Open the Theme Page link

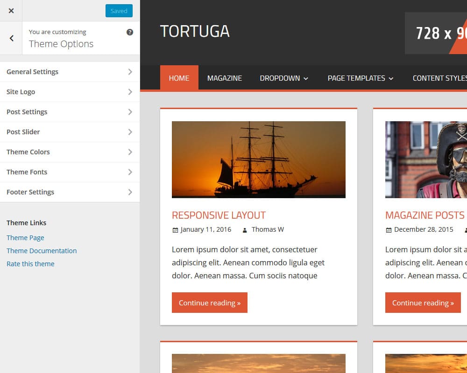click(x=25, y=238)
